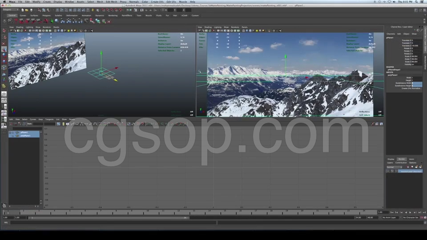Switch to the Polygons shelf tab
This screenshot has width=427, height=240.
46,16
